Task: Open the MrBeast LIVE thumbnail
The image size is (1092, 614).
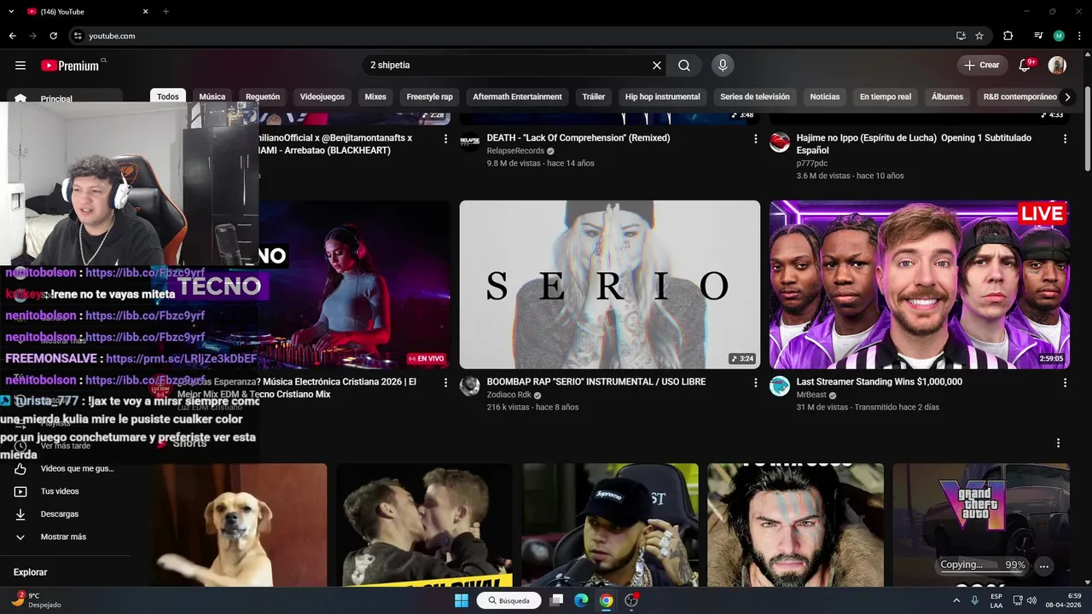Action: [x=920, y=285]
